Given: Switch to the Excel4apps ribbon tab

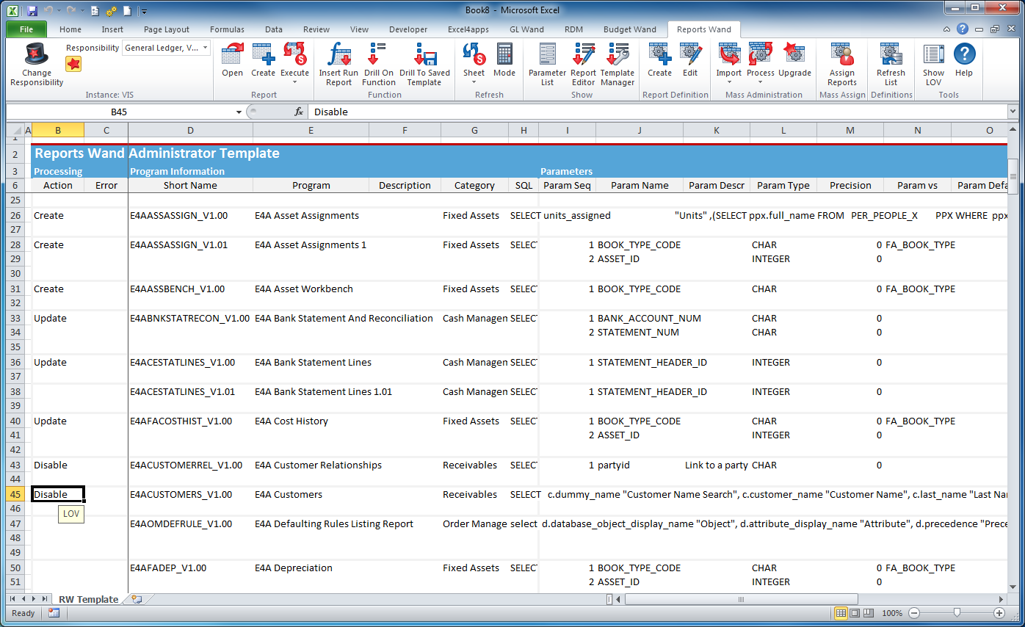Looking at the screenshot, I should [x=470, y=29].
